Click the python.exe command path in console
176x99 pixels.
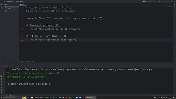click(44, 70)
